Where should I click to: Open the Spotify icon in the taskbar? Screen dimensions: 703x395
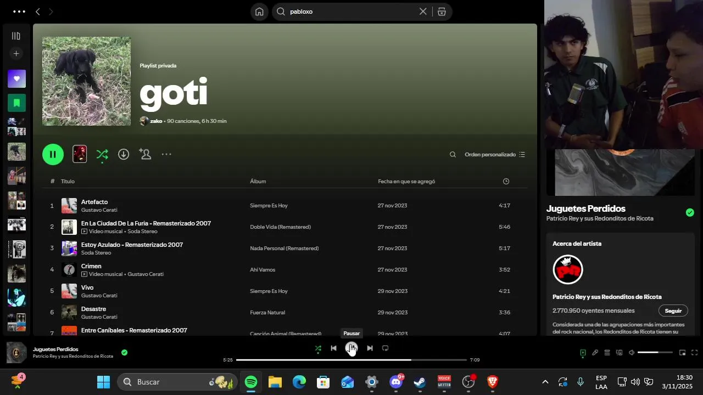pyautogui.click(x=251, y=382)
